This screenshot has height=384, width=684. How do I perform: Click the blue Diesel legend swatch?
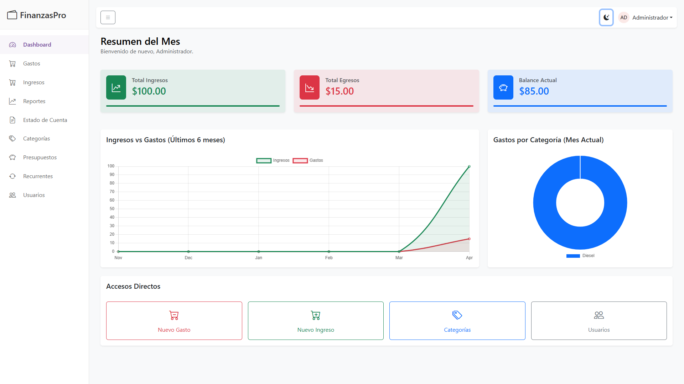[x=573, y=256]
